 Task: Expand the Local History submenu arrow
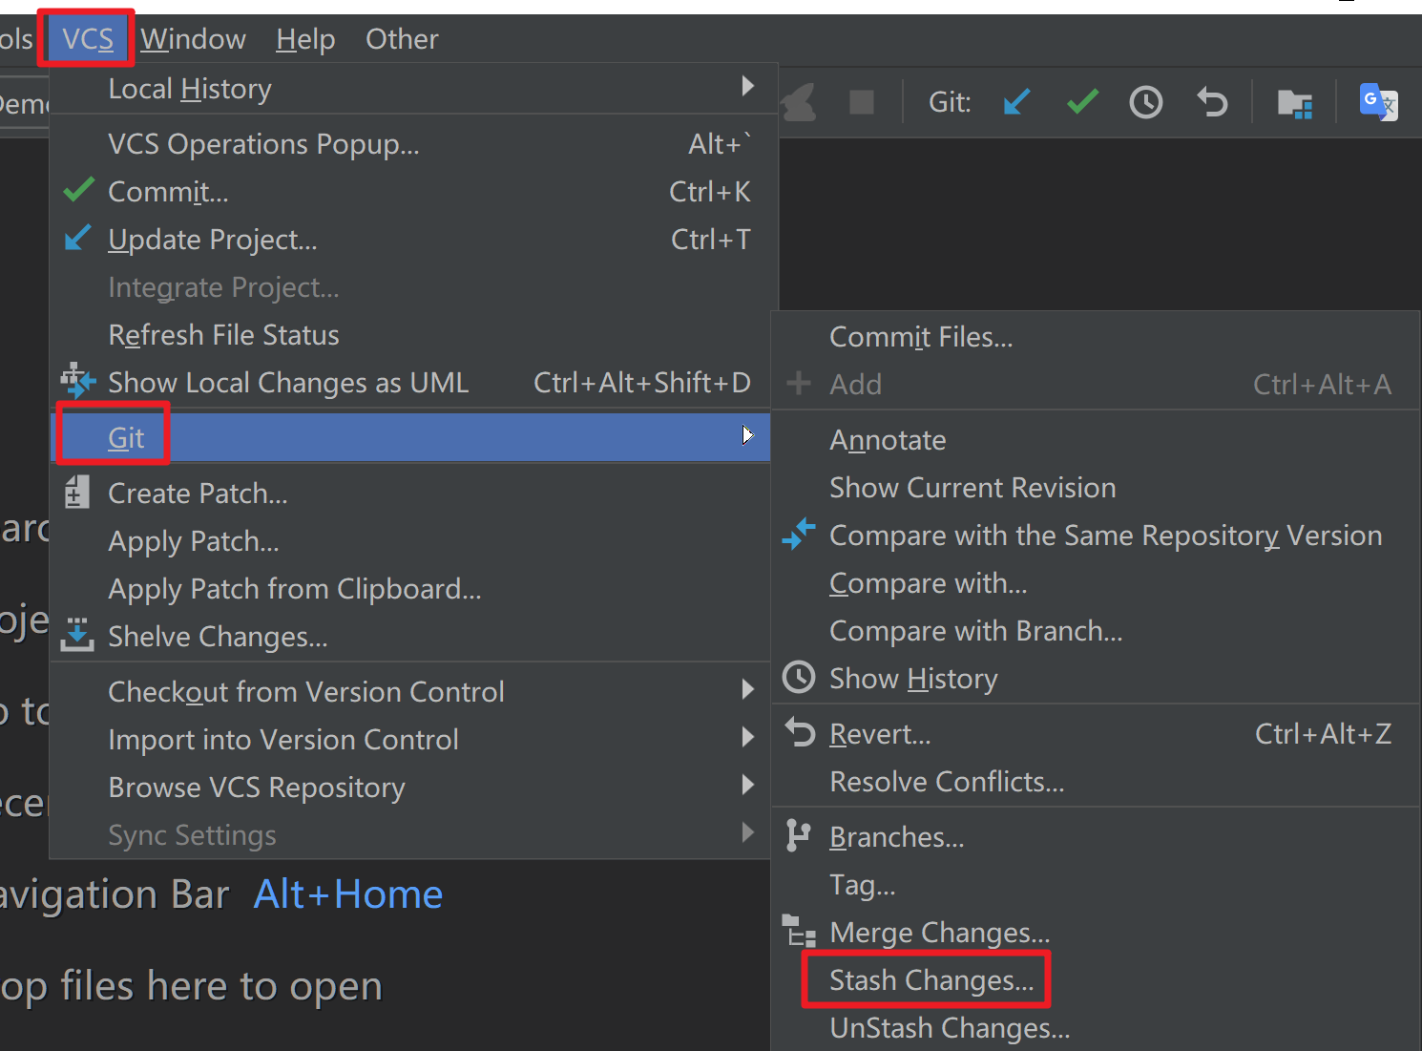[x=748, y=86]
